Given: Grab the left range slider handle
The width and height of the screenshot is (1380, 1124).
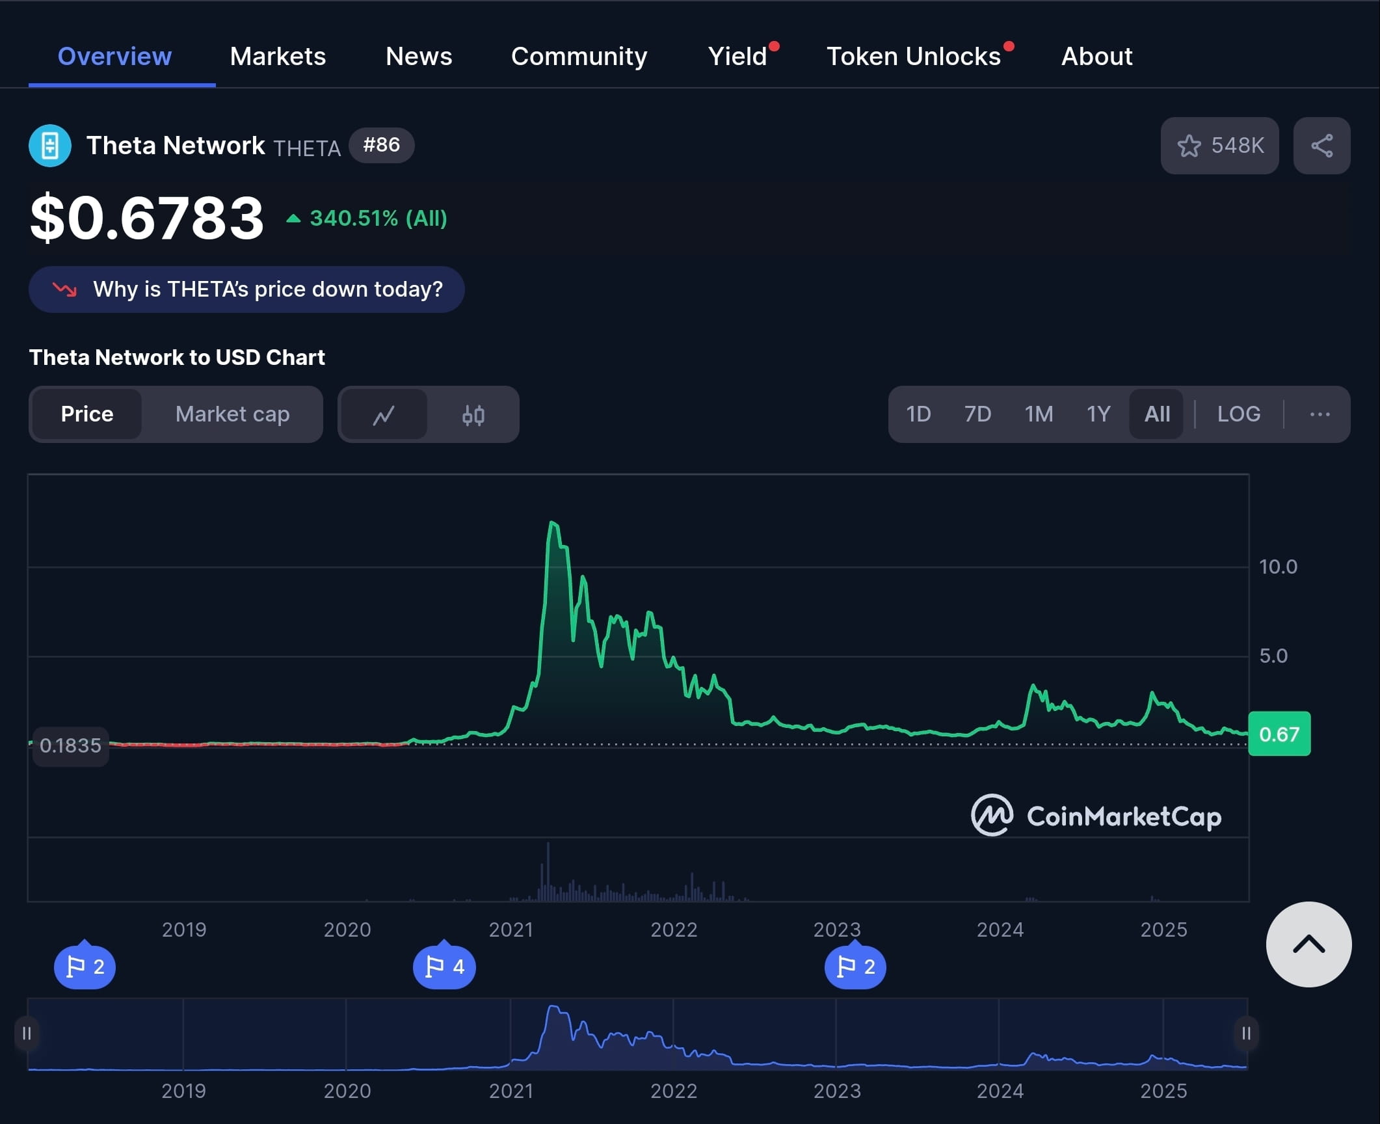Looking at the screenshot, I should (27, 1033).
